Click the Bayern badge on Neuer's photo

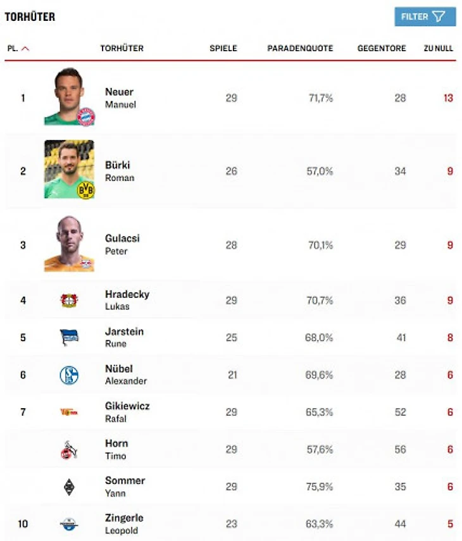(x=85, y=116)
